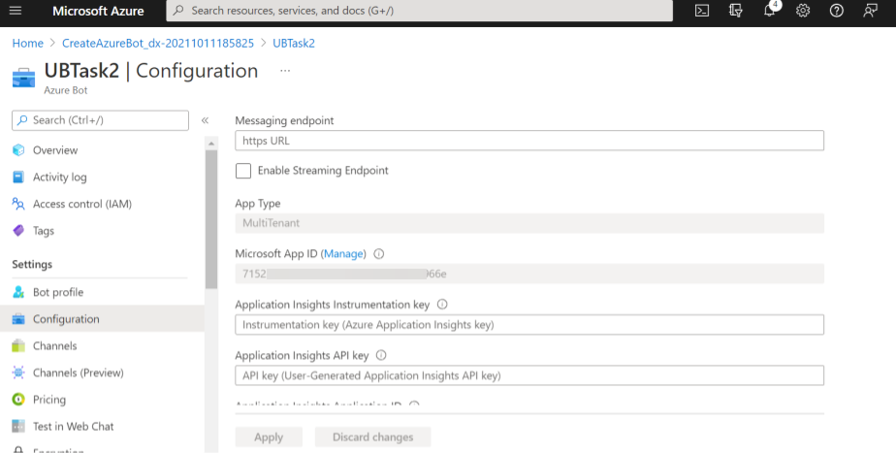Navigate to Home breadcrumb link
This screenshot has width=896, height=453.
[27, 44]
